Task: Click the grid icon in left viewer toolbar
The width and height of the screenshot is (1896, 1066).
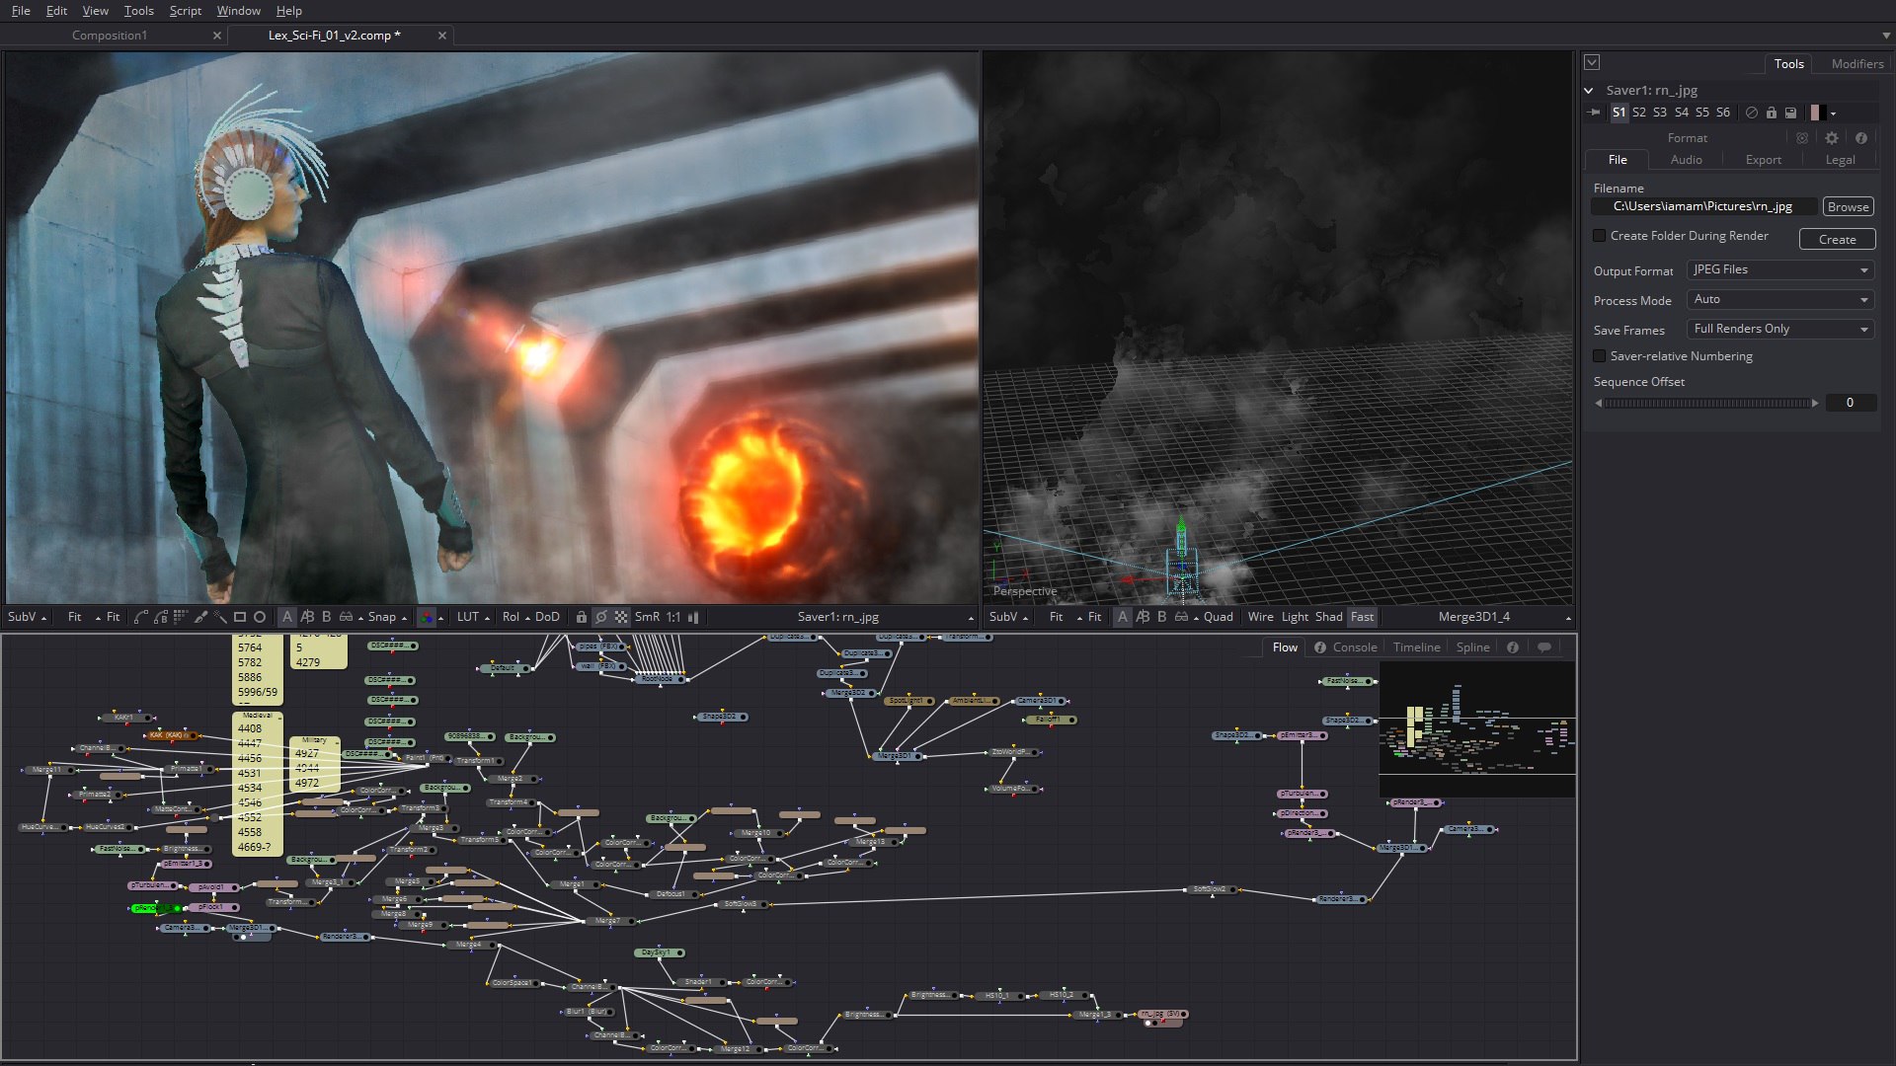Action: (181, 617)
